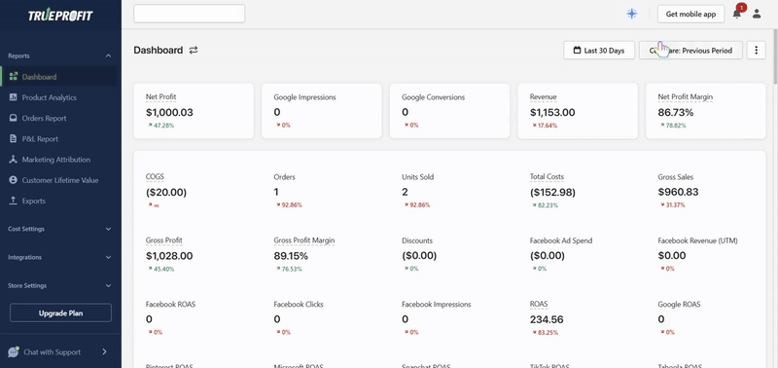778x368 pixels.
Task: Click the Marketing Attribution network icon
Action: [x=14, y=160]
